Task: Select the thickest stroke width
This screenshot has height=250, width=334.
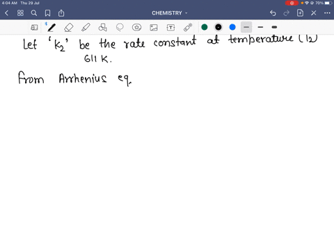Action: 274,27
